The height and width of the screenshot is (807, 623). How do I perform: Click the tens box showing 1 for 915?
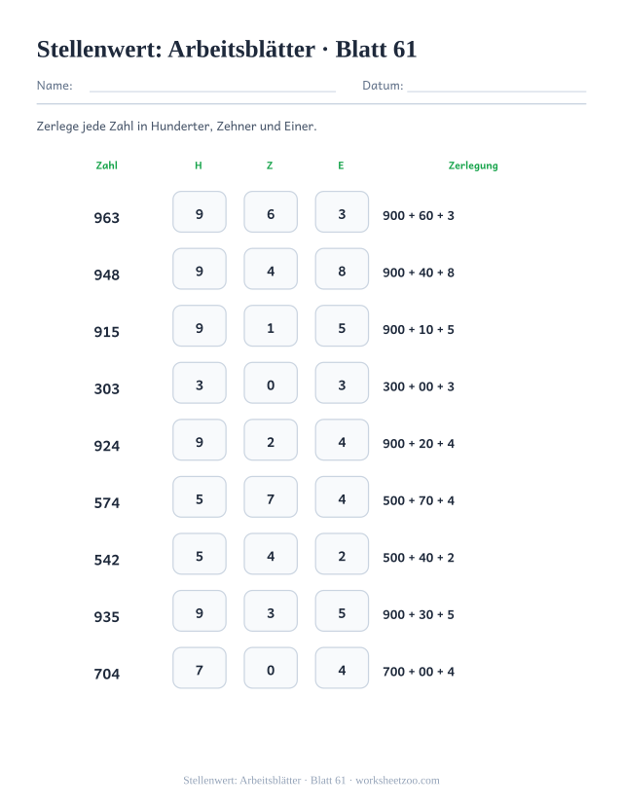271,326
